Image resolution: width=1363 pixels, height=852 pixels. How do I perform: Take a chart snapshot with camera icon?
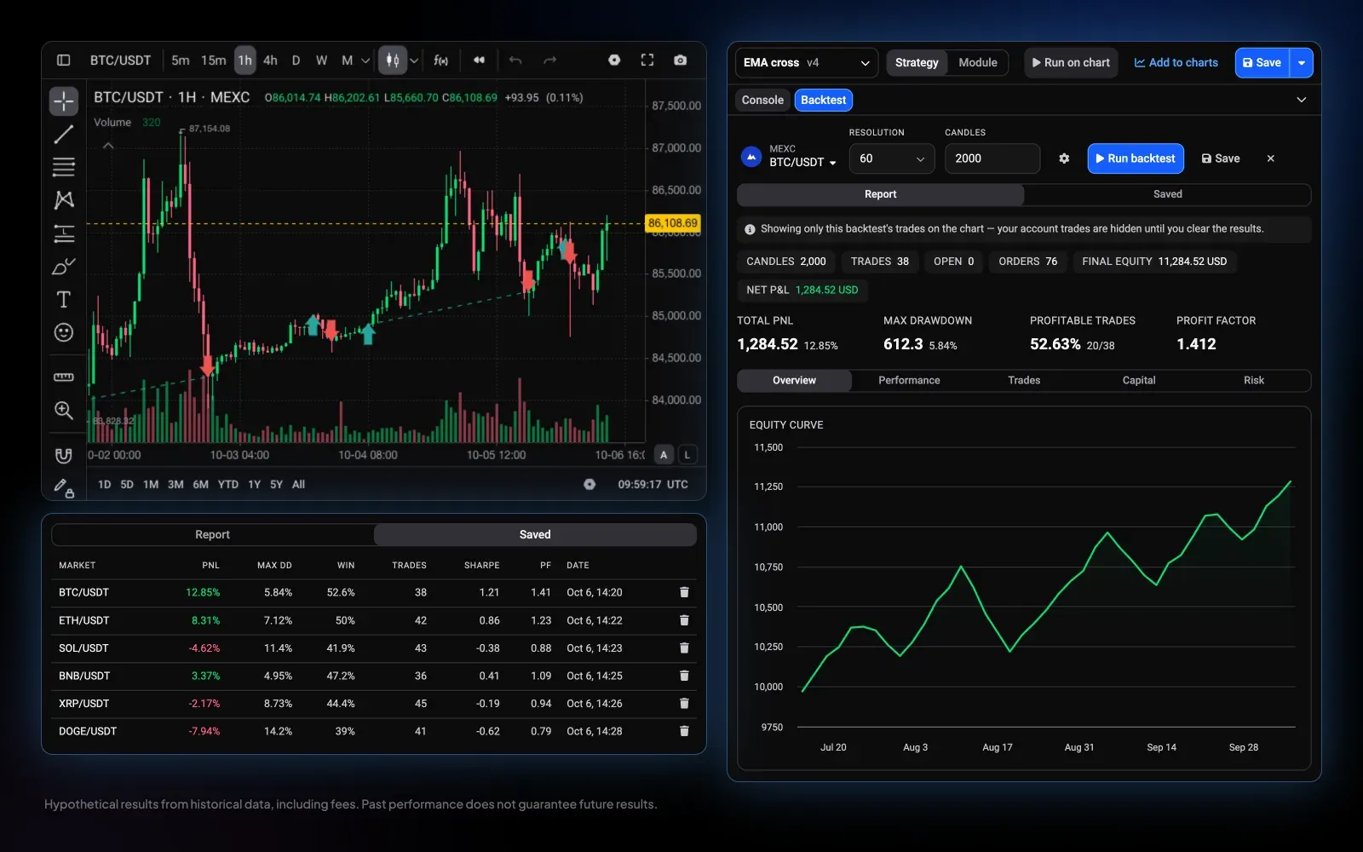(681, 60)
